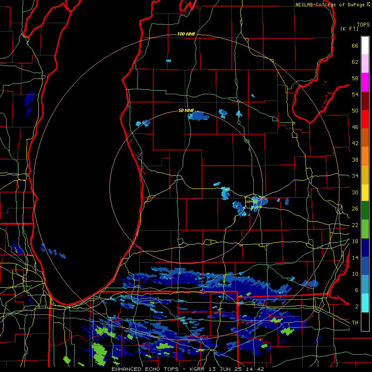Click the '2' legend label
This screenshot has height=372, width=372.
[x=357, y=307]
